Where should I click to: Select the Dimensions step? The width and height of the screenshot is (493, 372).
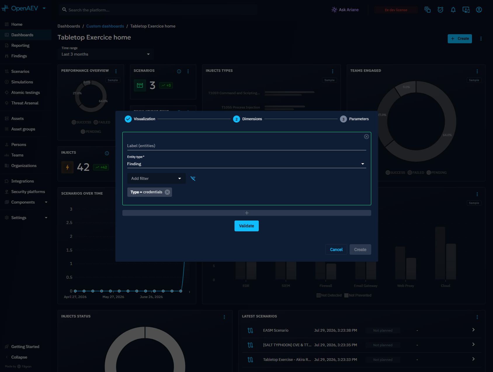(x=248, y=119)
